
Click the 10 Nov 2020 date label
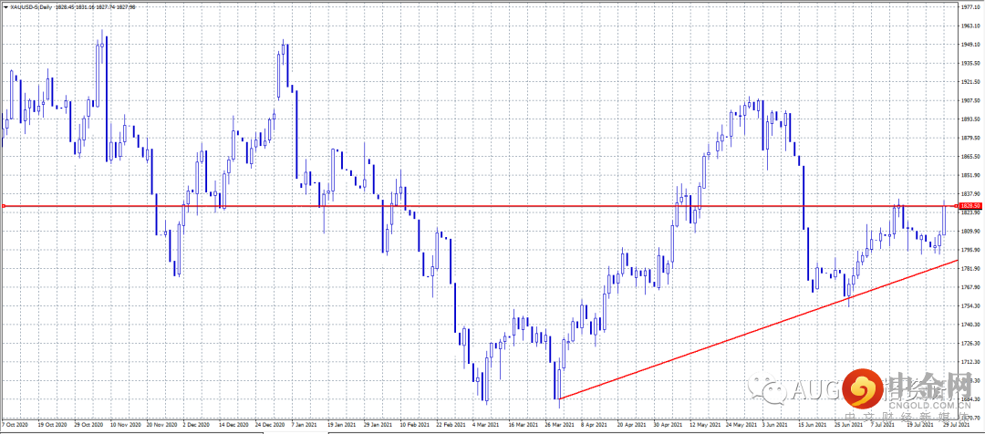pos(127,425)
